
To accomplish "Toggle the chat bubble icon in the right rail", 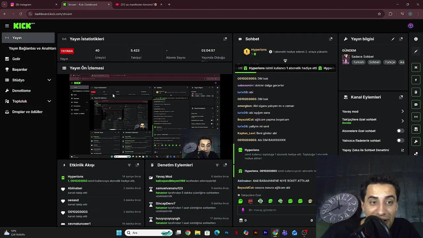I will pos(416,104).
